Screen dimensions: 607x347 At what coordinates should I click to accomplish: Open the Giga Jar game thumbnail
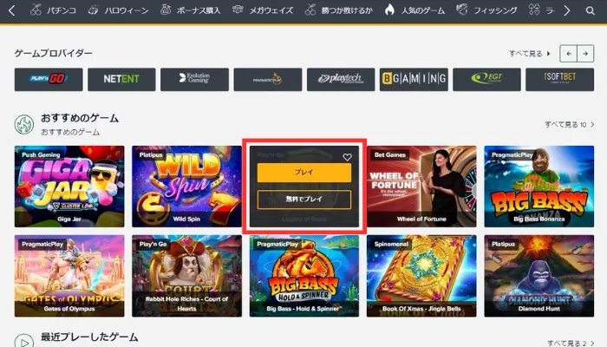[x=69, y=187]
